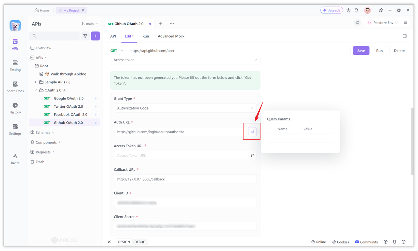This screenshot has width=418, height=251.
Task: Click the project avatar dog icon
Action: click(15, 25)
